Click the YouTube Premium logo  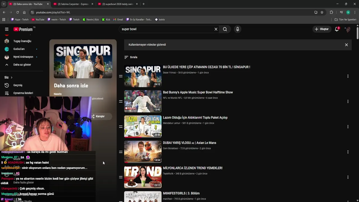pyautogui.click(x=24, y=29)
